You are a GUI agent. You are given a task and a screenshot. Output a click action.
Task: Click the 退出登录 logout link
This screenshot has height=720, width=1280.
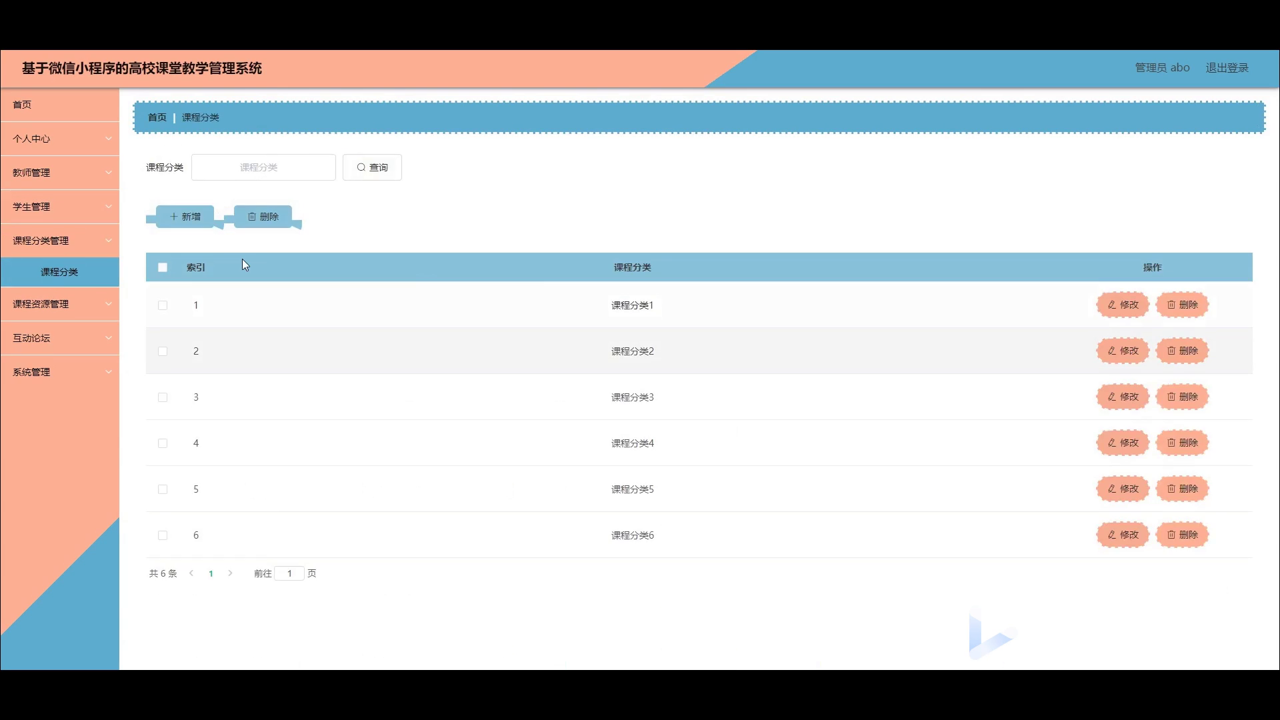point(1227,68)
